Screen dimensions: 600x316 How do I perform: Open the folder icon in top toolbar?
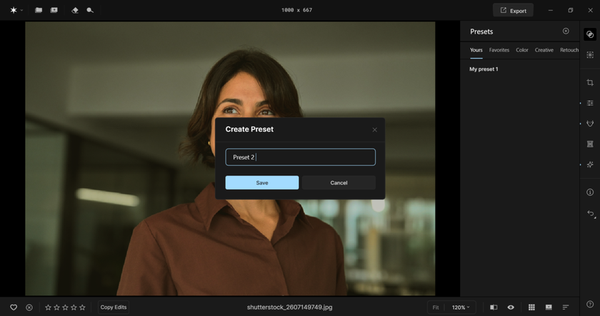39,11
